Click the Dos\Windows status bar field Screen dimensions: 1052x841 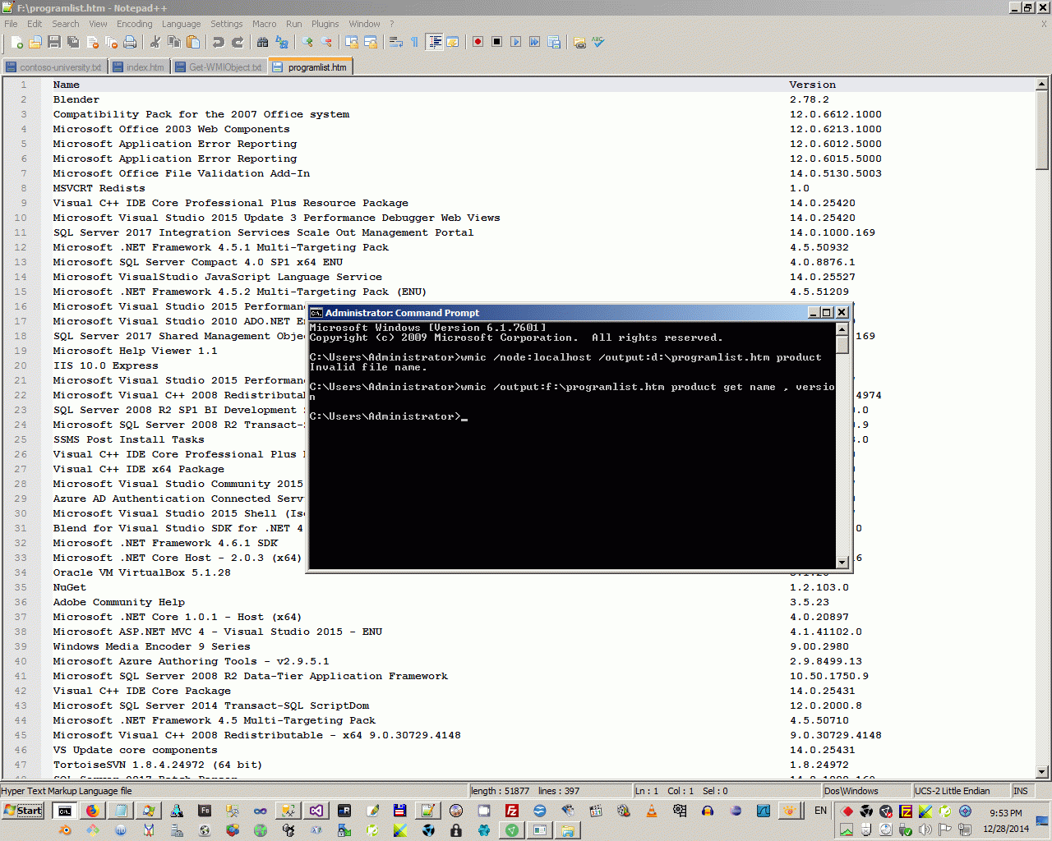pos(867,791)
